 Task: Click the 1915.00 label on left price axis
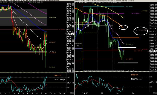71,11
